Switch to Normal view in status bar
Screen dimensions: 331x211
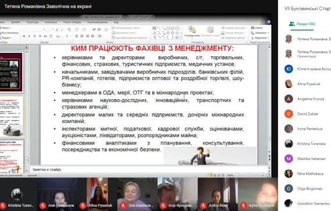[x=210, y=175]
